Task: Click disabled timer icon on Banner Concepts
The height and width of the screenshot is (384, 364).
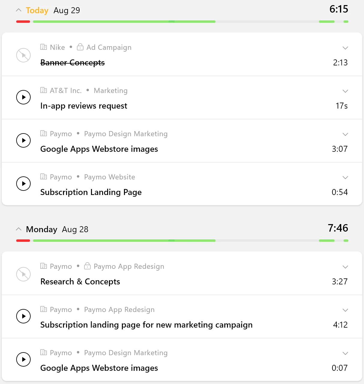Action: [x=23, y=55]
